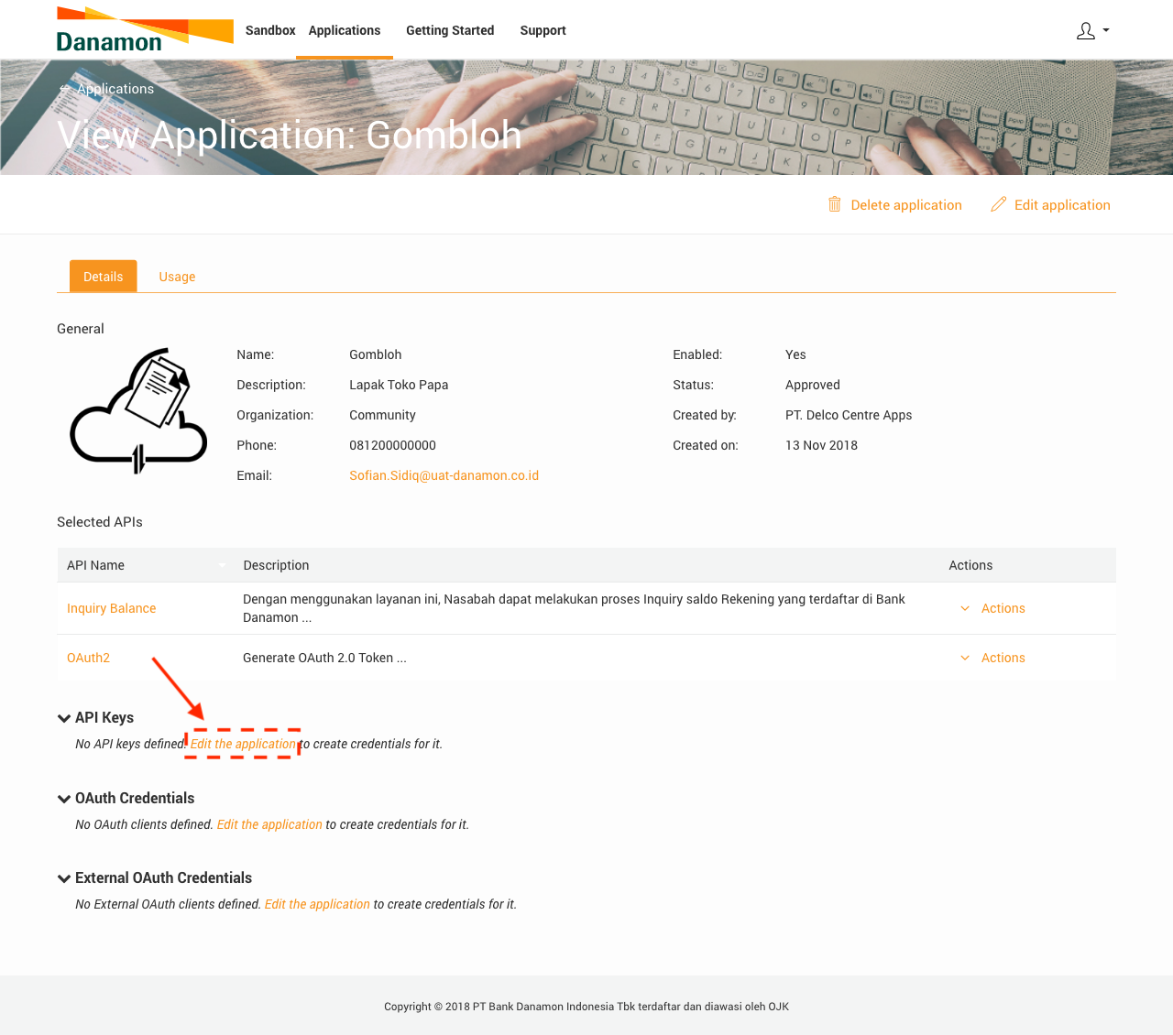The height and width of the screenshot is (1035, 1173).
Task: Click the Description column header
Action: point(276,565)
